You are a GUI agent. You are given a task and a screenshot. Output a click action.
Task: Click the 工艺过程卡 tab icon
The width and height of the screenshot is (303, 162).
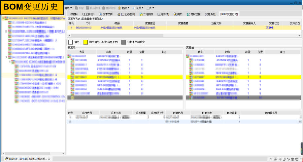click(118, 14)
